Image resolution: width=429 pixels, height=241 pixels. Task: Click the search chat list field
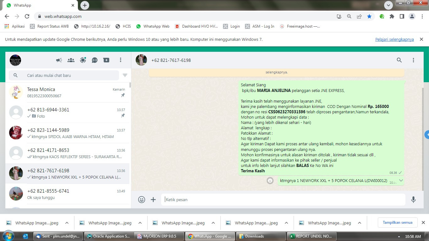pos(64,75)
